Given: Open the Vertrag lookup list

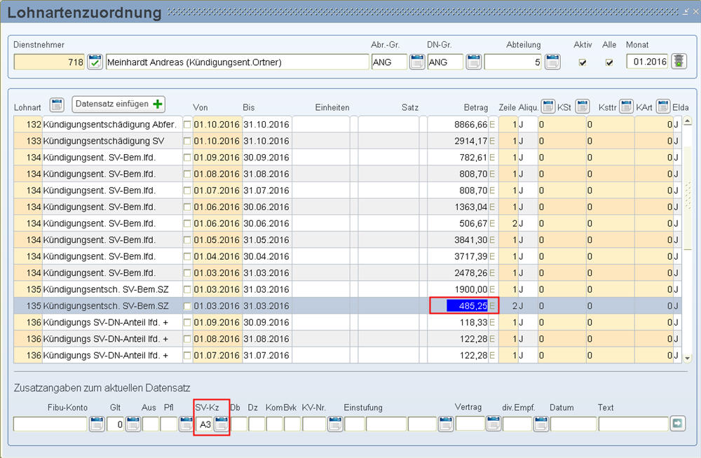Looking at the screenshot, I should [x=494, y=424].
